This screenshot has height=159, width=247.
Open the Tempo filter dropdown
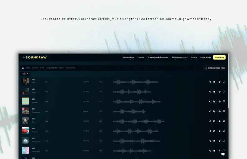point(61,68)
